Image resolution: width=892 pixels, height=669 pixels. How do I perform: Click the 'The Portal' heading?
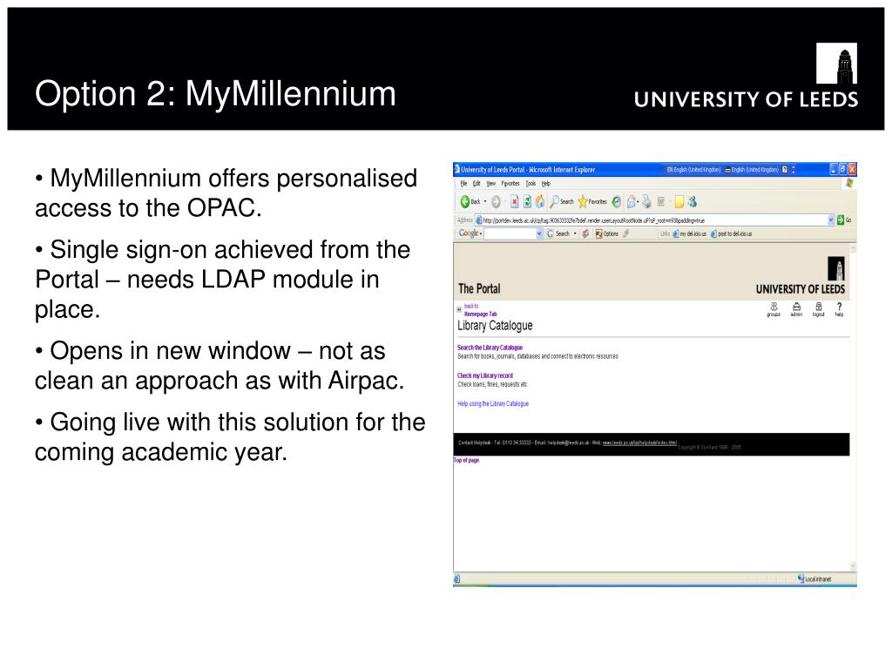coord(480,289)
